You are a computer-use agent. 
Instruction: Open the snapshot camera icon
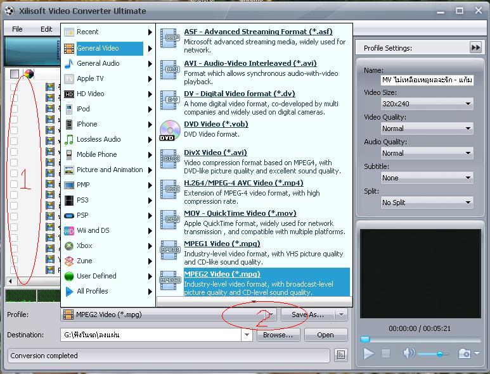[465, 354]
